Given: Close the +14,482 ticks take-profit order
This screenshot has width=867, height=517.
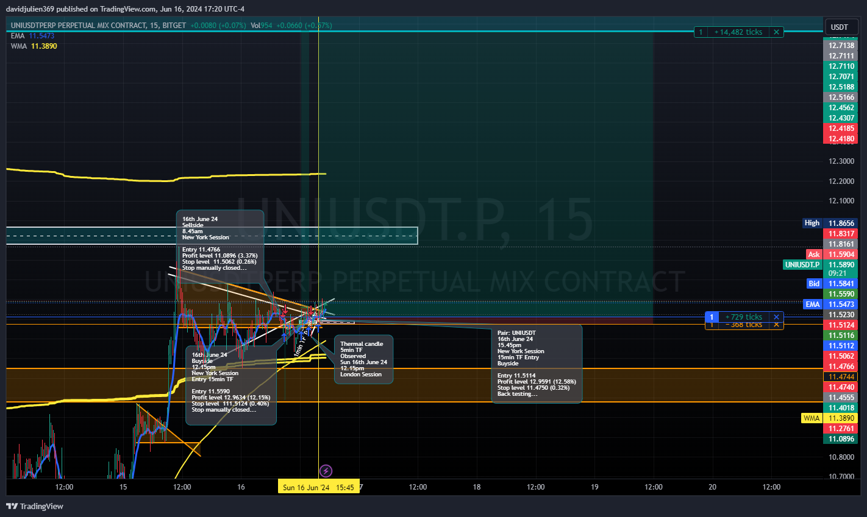Looking at the screenshot, I should [x=776, y=32].
